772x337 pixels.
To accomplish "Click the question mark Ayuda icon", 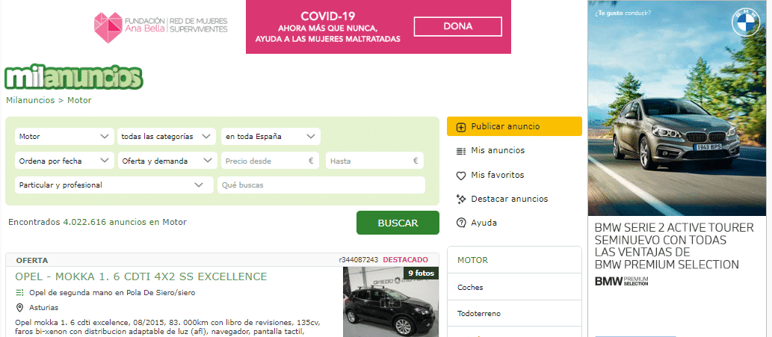I will (461, 223).
